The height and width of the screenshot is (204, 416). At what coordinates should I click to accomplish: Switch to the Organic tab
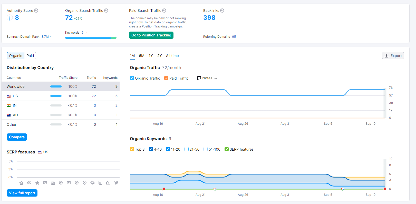(15, 56)
